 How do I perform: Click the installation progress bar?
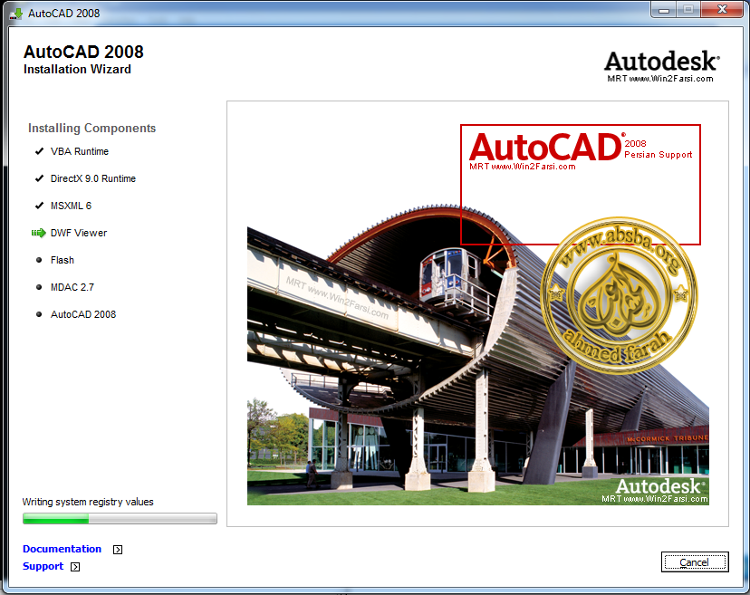(120, 518)
